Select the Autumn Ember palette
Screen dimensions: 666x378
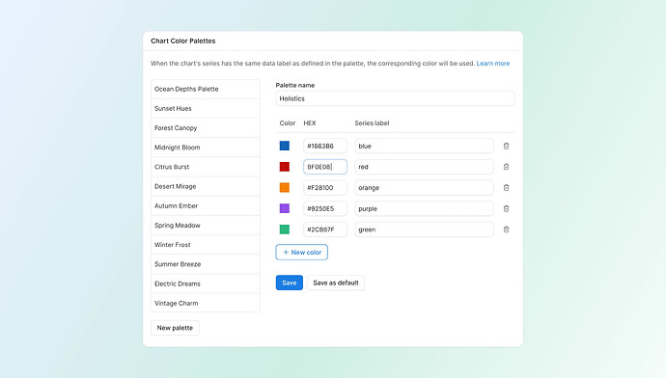click(206, 206)
